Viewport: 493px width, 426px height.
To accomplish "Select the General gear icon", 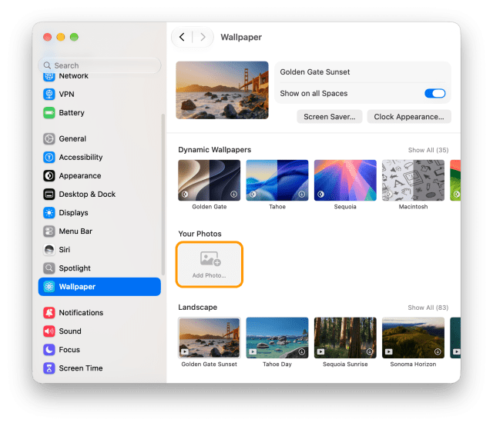I will pos(49,138).
